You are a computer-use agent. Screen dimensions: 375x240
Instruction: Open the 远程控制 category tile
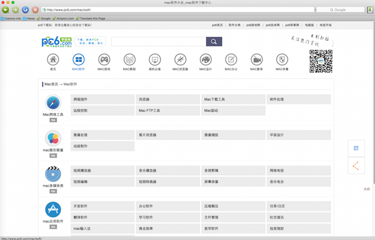point(102,111)
